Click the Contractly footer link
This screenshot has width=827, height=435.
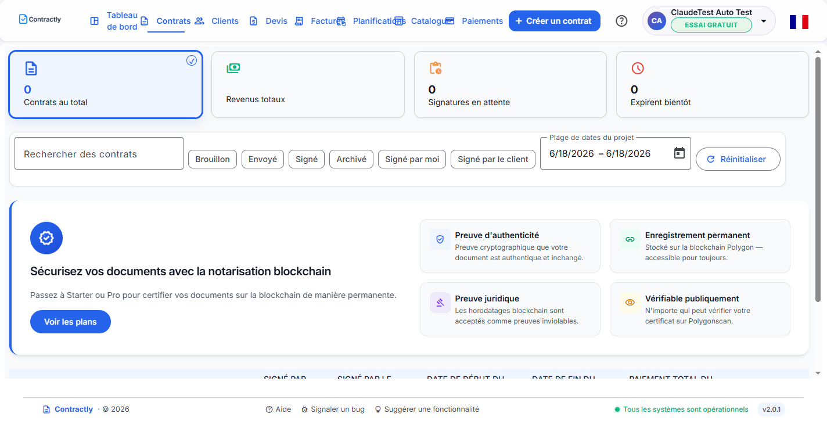[x=74, y=409]
